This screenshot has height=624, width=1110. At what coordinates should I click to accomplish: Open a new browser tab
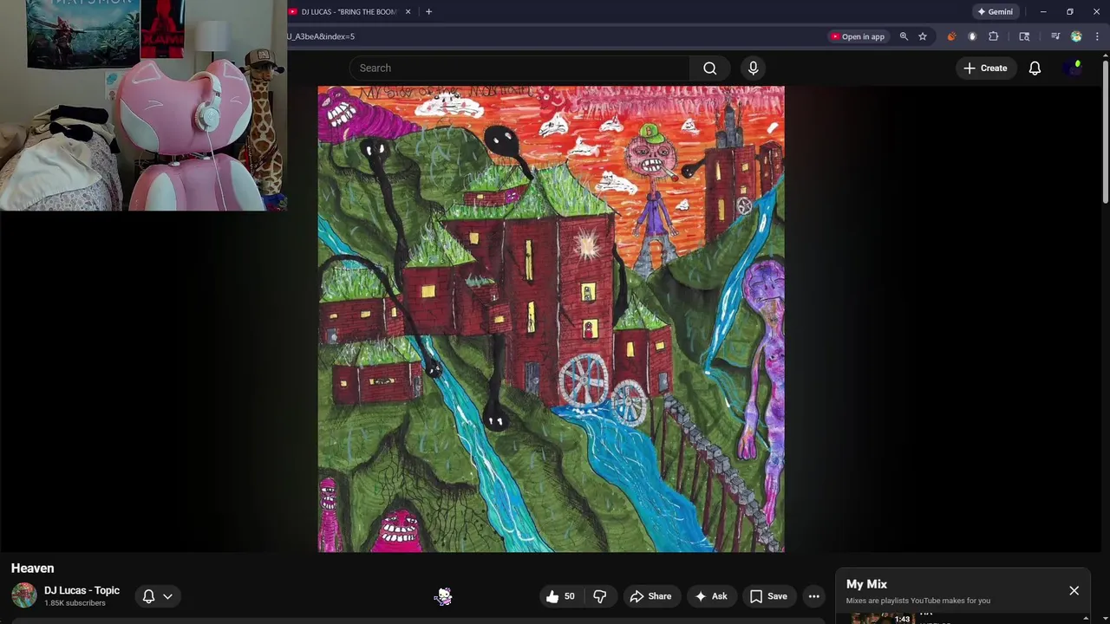point(428,11)
